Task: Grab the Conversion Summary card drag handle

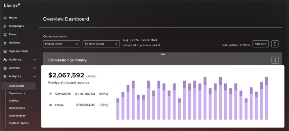Action: point(163,54)
